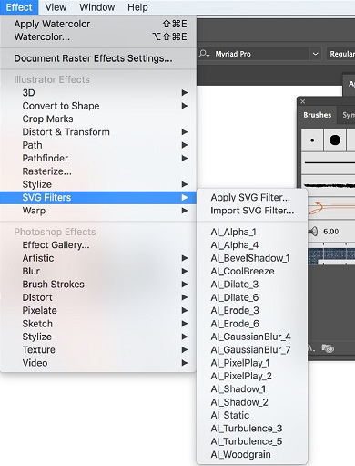
Task: Select the thin line brush stroke
Action: pyautogui.click(x=329, y=163)
